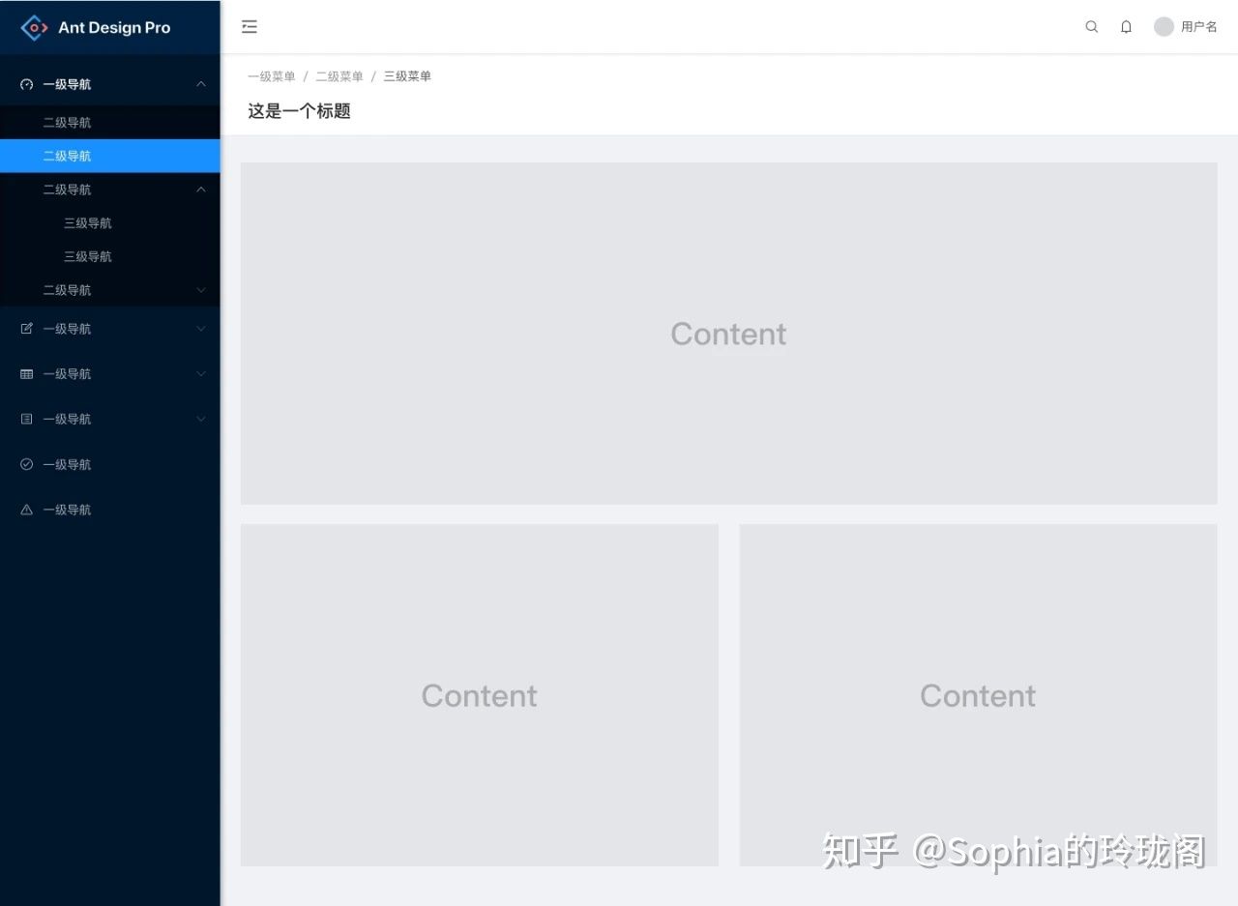Click the notification bell icon

[x=1126, y=26]
